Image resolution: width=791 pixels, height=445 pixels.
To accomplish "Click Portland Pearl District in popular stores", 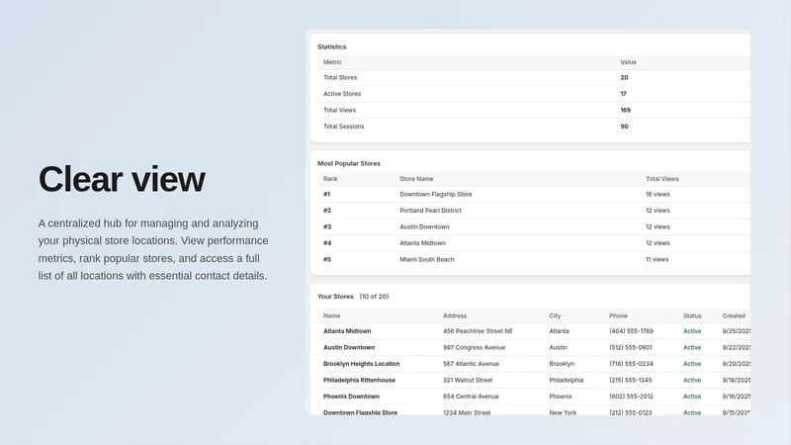I will point(430,211).
